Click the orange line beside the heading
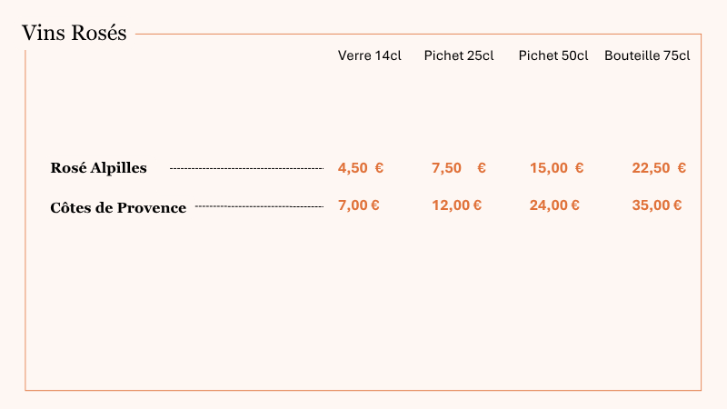The image size is (727, 409). click(418, 34)
